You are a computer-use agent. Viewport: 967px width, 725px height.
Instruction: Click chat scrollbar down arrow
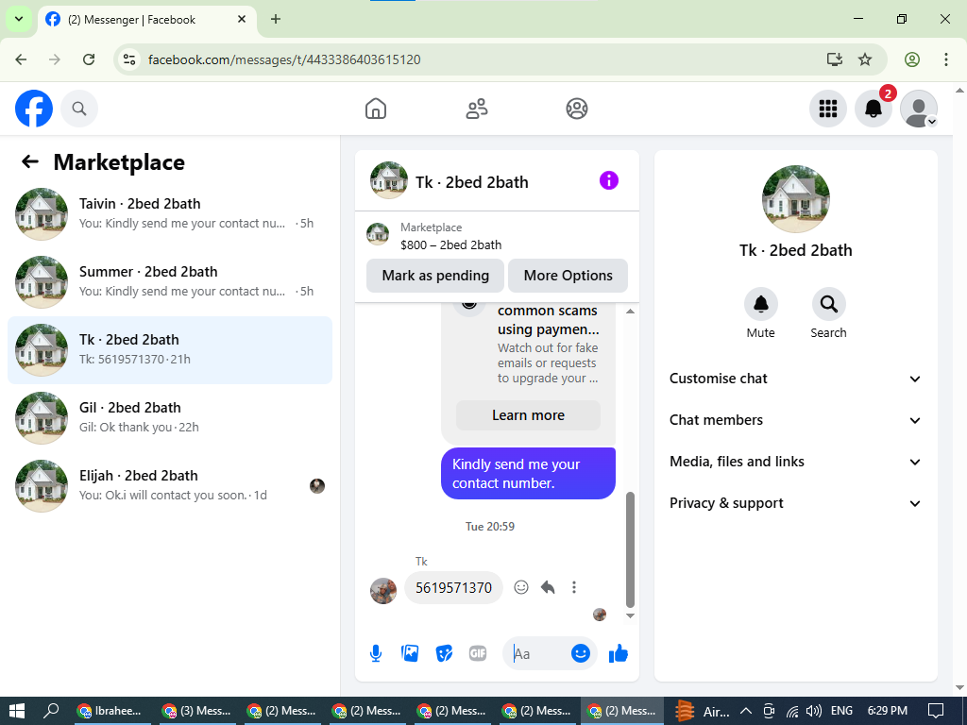pyautogui.click(x=630, y=615)
